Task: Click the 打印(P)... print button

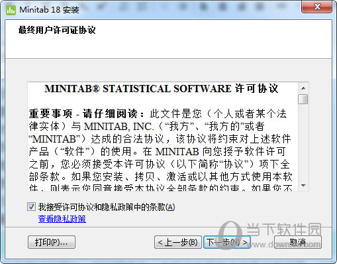Action: click(x=52, y=242)
